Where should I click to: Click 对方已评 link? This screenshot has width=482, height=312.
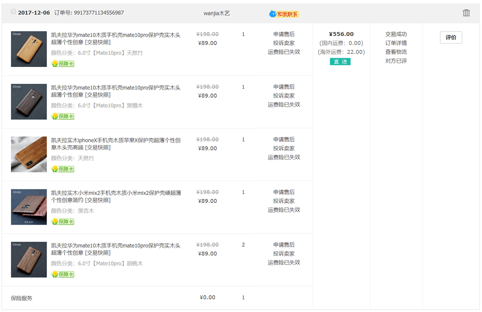pyautogui.click(x=396, y=61)
